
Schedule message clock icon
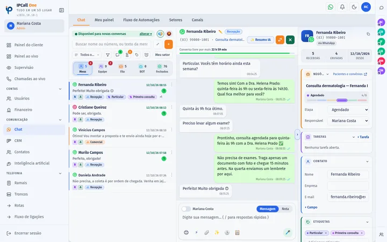click(227, 232)
